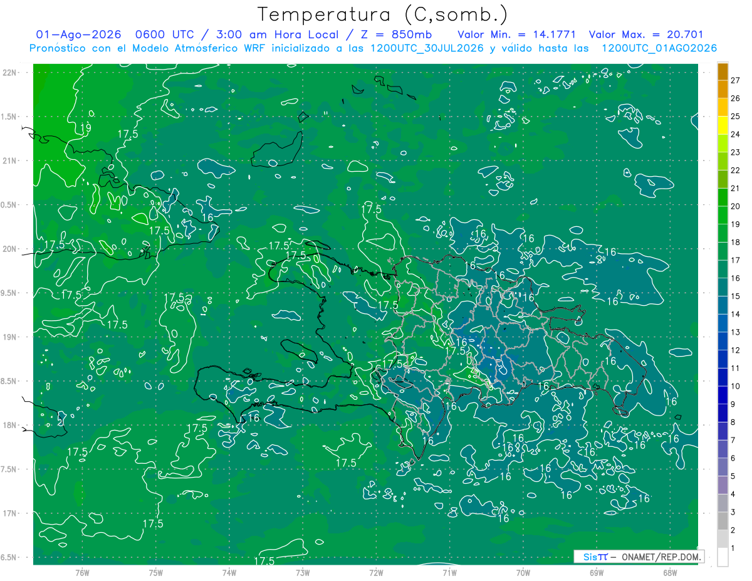Image resolution: width=752 pixels, height=581 pixels.
Task: Click the '17N' latitude axis label
Action: pyautogui.click(x=9, y=513)
